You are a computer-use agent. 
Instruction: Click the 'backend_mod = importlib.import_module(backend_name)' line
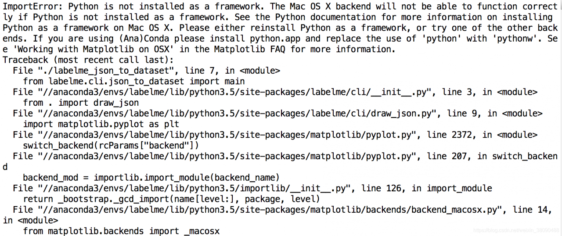pos(151,178)
